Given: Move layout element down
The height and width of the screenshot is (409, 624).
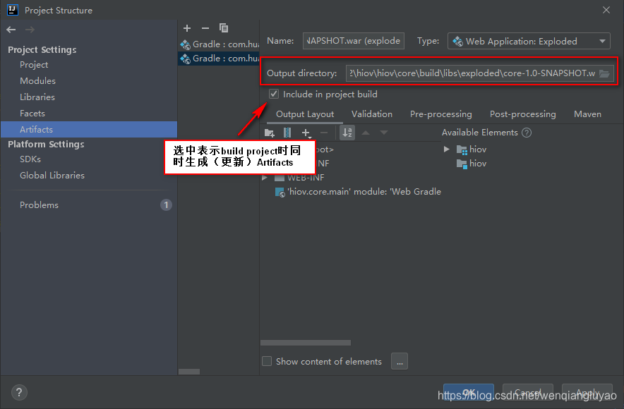Looking at the screenshot, I should [x=383, y=133].
